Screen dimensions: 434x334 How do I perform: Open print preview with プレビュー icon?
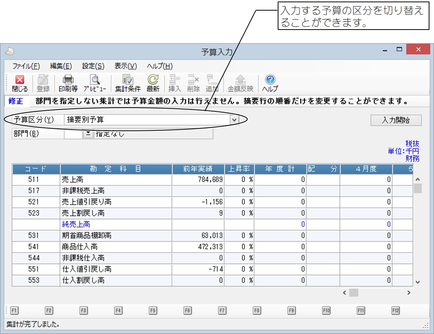[x=94, y=83]
